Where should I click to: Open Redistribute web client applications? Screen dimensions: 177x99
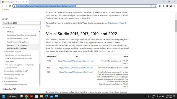click(18, 55)
